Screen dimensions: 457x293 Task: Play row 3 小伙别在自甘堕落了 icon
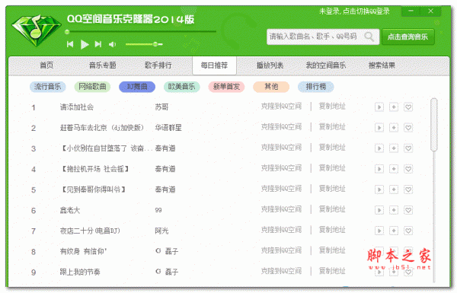(x=379, y=148)
